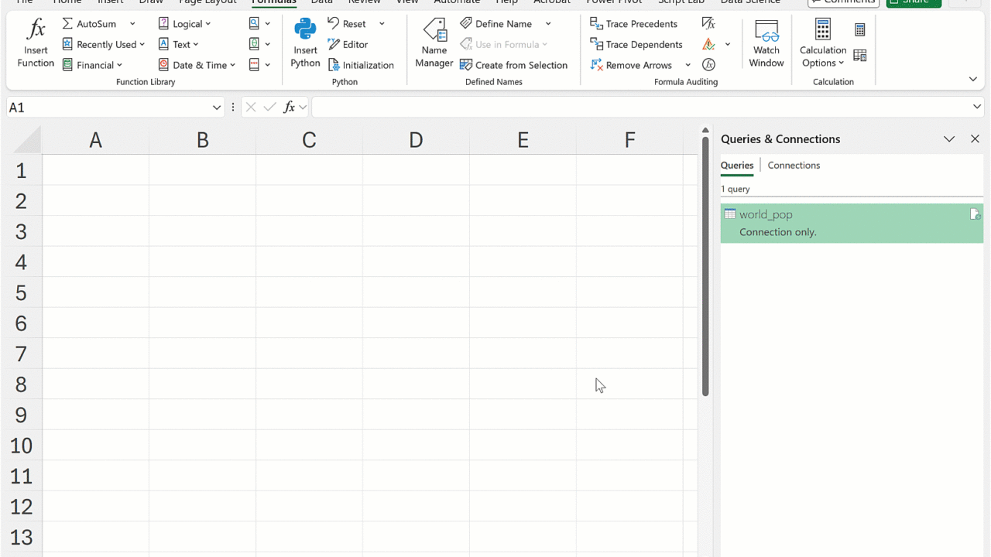Select column C header
This screenshot has height=557, width=991.
point(309,140)
